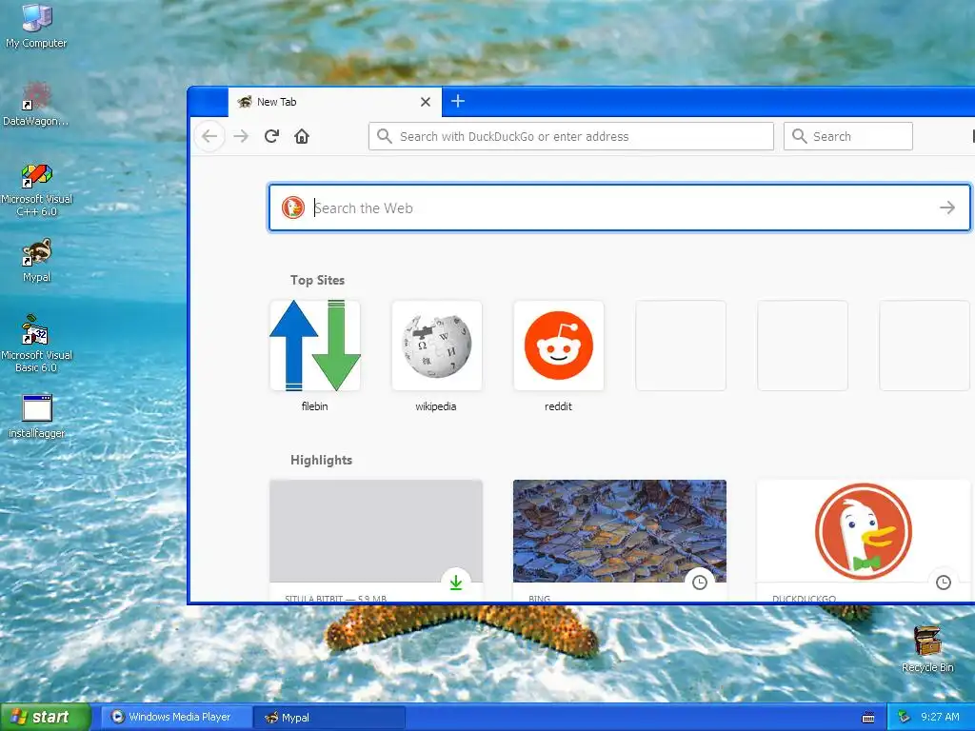Screen dimensions: 975x731
Task: Click the reddit label text
Action: (558, 406)
